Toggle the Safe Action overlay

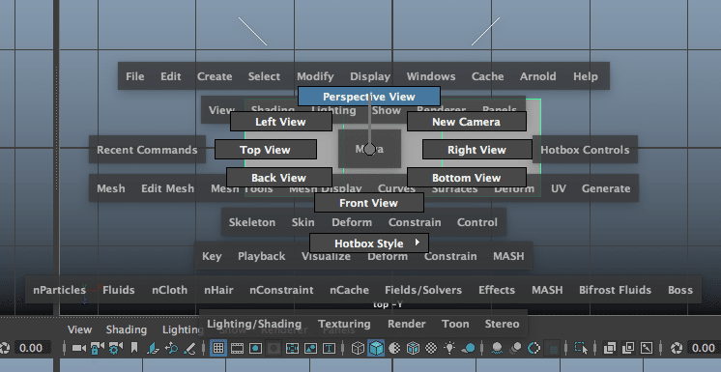pos(310,348)
